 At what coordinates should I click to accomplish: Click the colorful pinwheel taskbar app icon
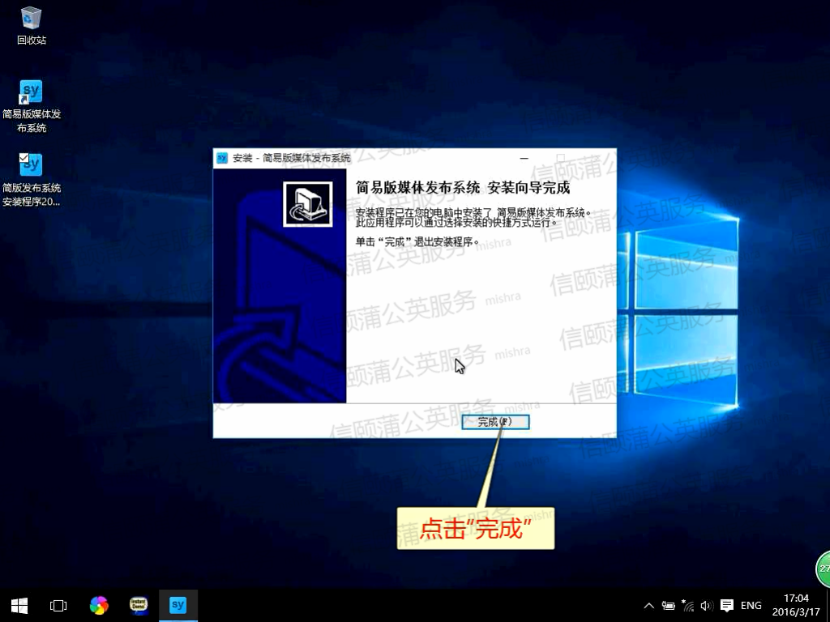pos(99,605)
